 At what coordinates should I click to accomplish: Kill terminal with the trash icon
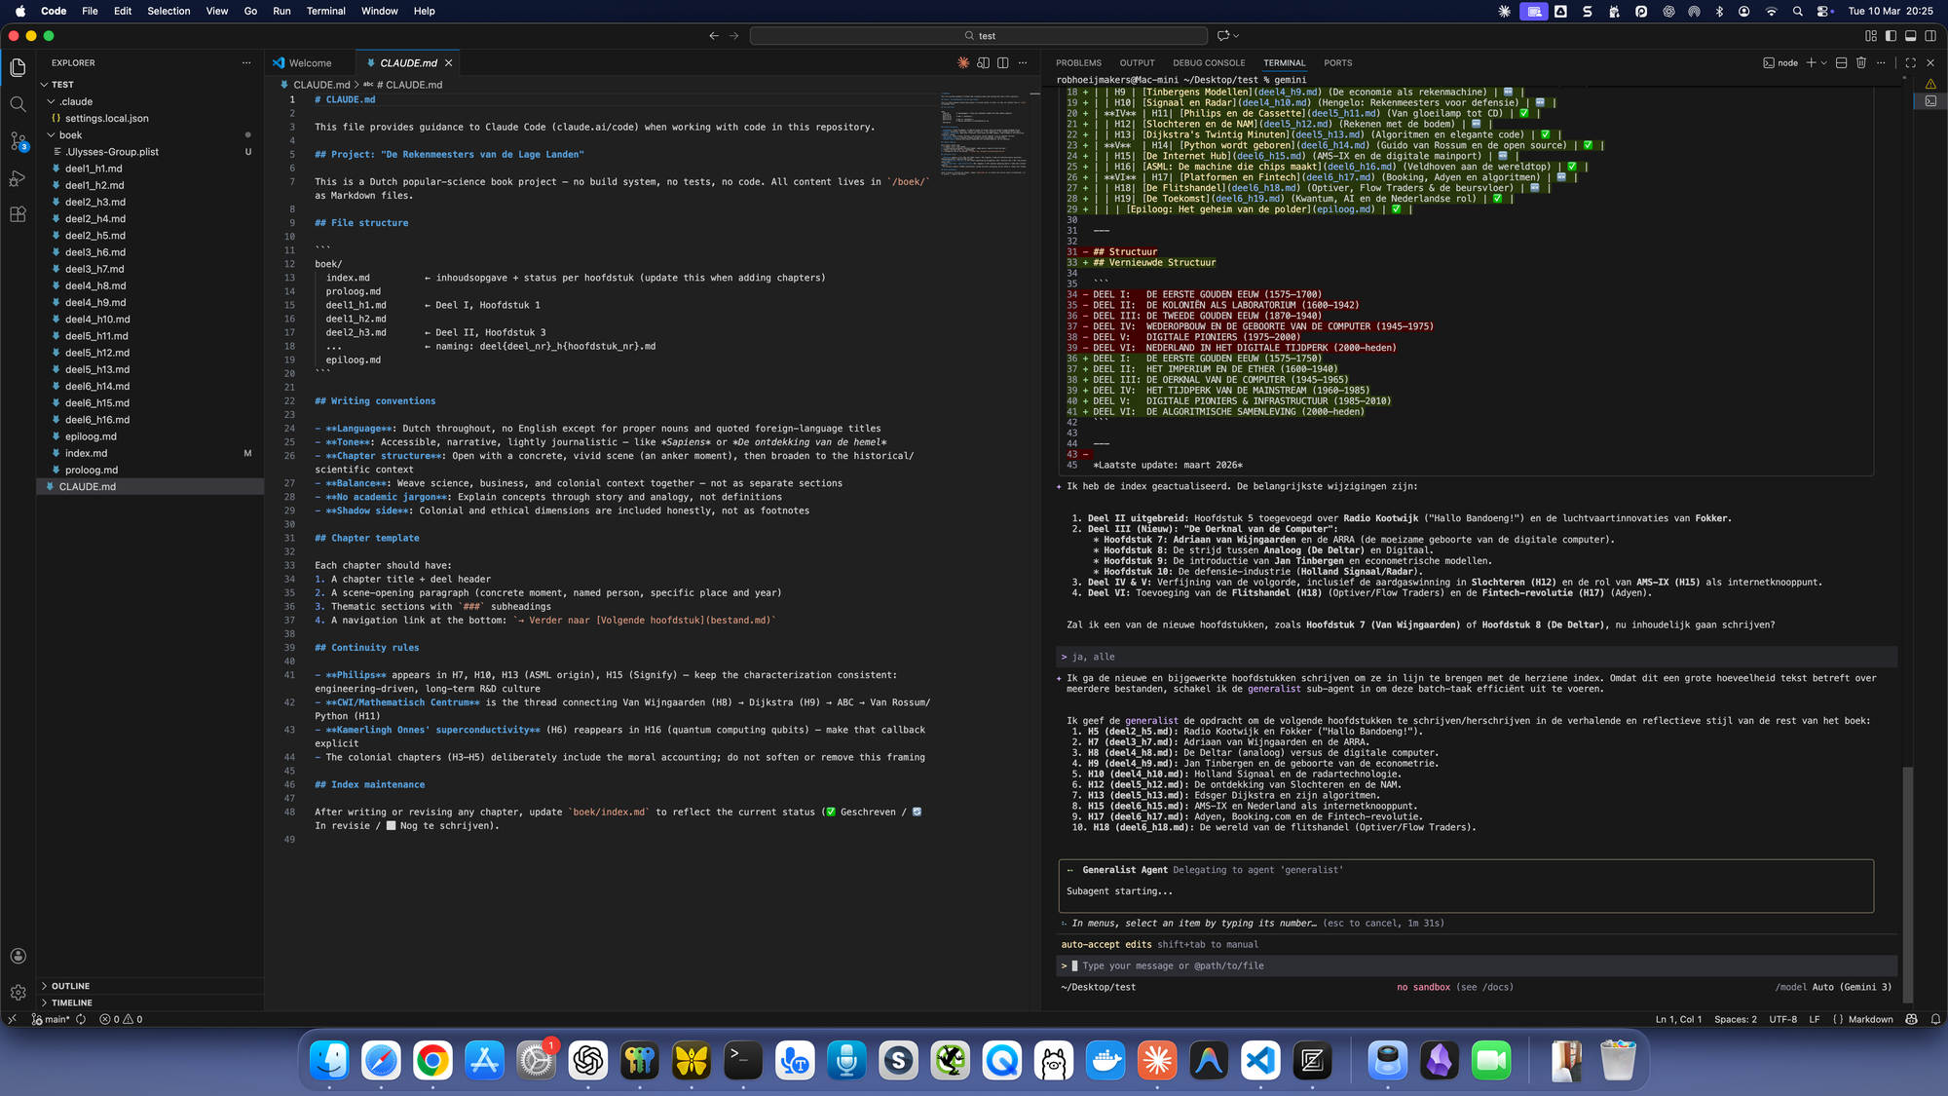tap(1860, 63)
